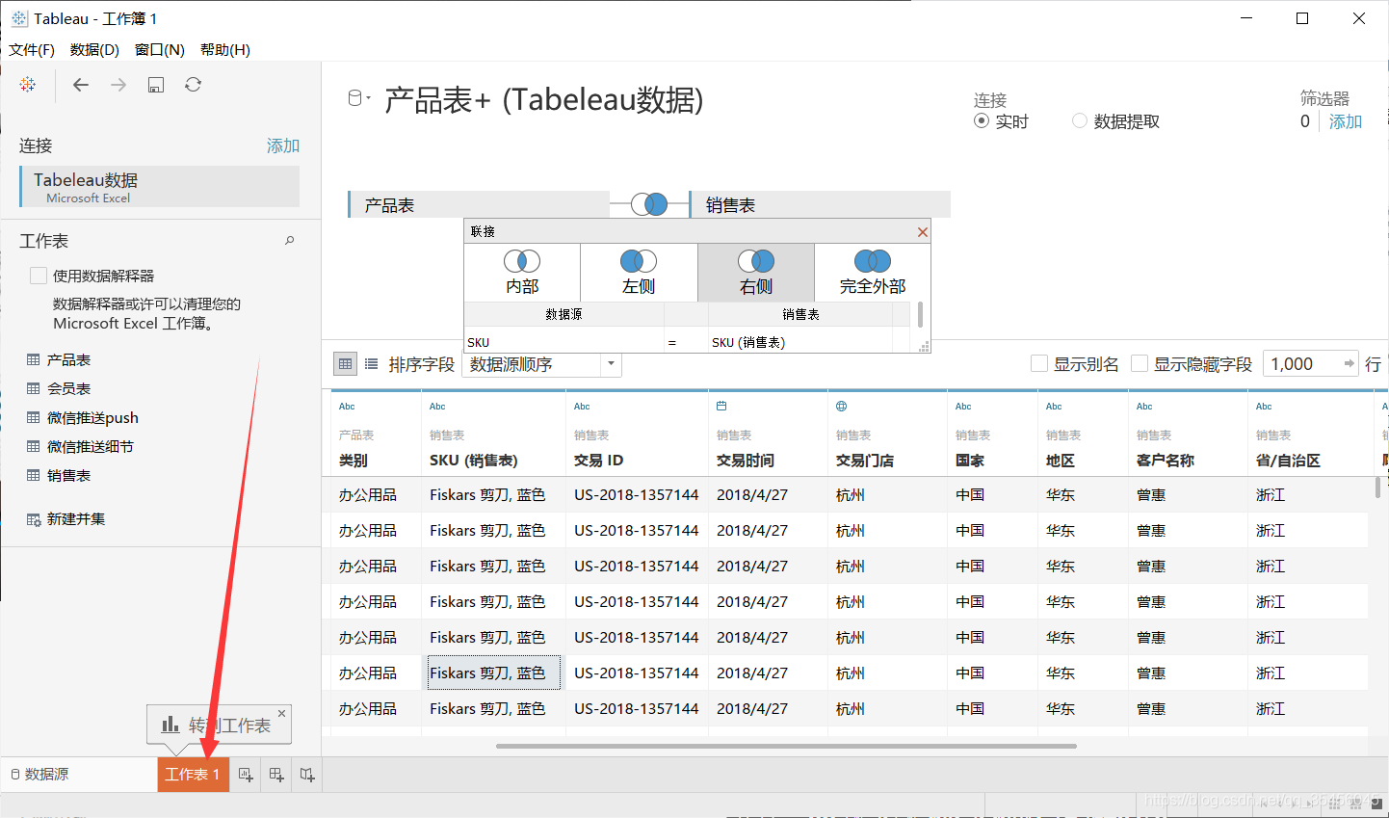Click the Abc type icon above 交易 ID
This screenshot has width=1389, height=818.
coord(582,407)
